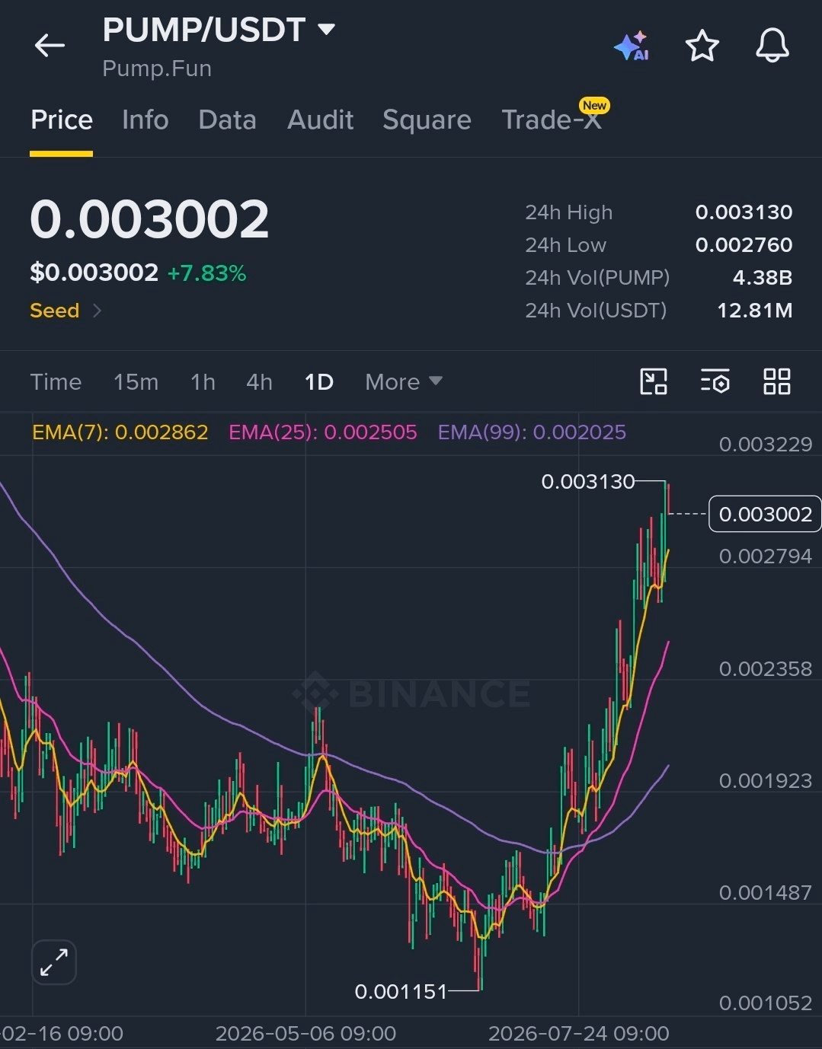Tap the 0.001052 price axis label
The height and width of the screenshot is (1049, 822).
(x=766, y=1003)
